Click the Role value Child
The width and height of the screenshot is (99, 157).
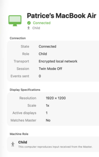coord(43,54)
